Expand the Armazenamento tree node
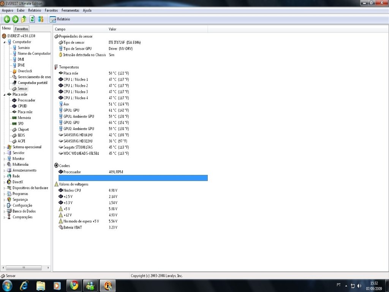This screenshot has height=292, width=389. tap(4, 171)
